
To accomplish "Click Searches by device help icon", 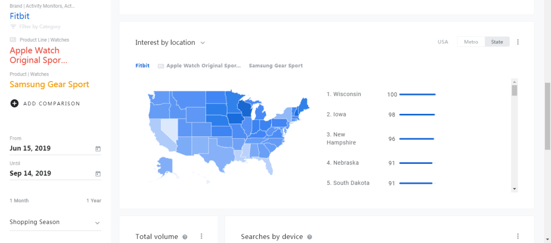I will 309,237.
